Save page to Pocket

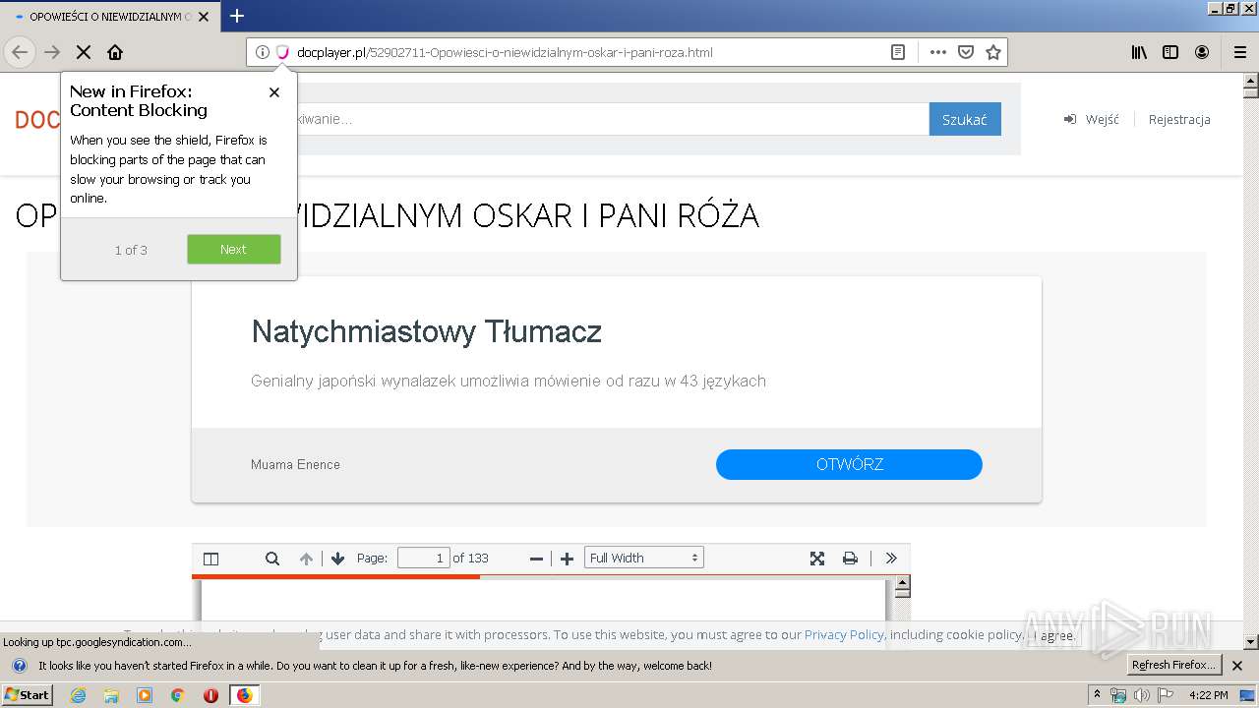[x=966, y=52]
